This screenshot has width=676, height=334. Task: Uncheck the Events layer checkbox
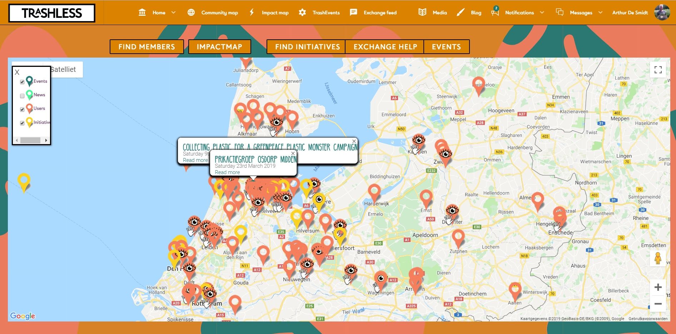[x=22, y=82]
